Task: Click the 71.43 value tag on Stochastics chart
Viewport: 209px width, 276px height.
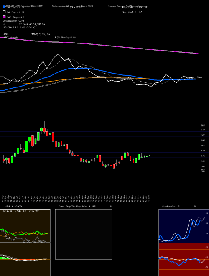Action: pos(203,219)
